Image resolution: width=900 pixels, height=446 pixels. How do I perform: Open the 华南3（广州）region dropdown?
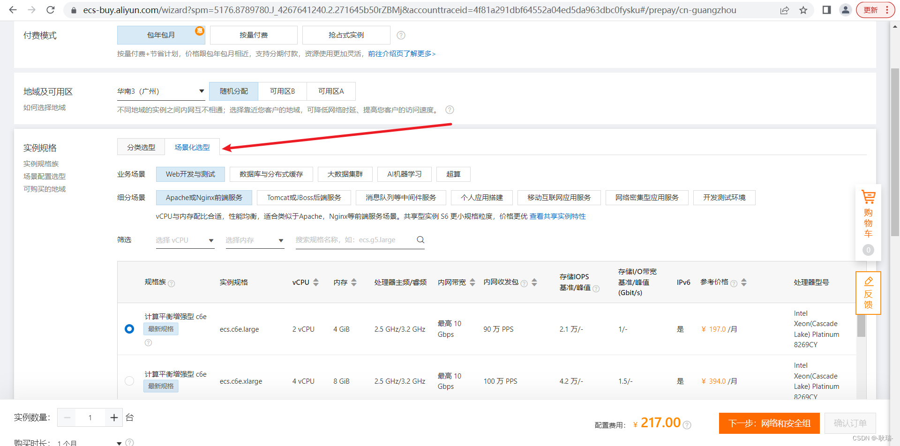tap(161, 91)
